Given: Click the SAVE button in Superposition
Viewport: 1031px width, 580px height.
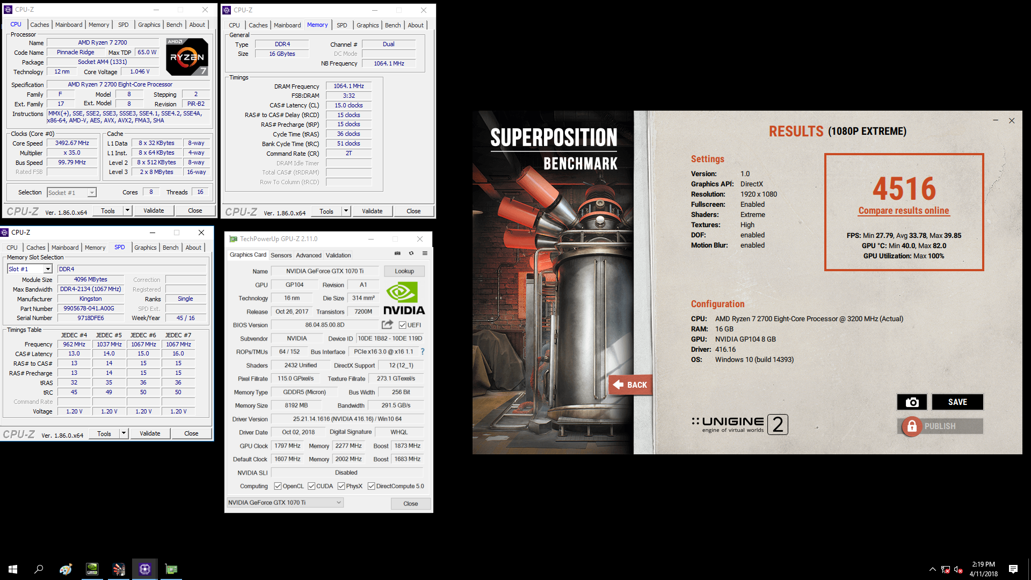Looking at the screenshot, I should point(957,402).
